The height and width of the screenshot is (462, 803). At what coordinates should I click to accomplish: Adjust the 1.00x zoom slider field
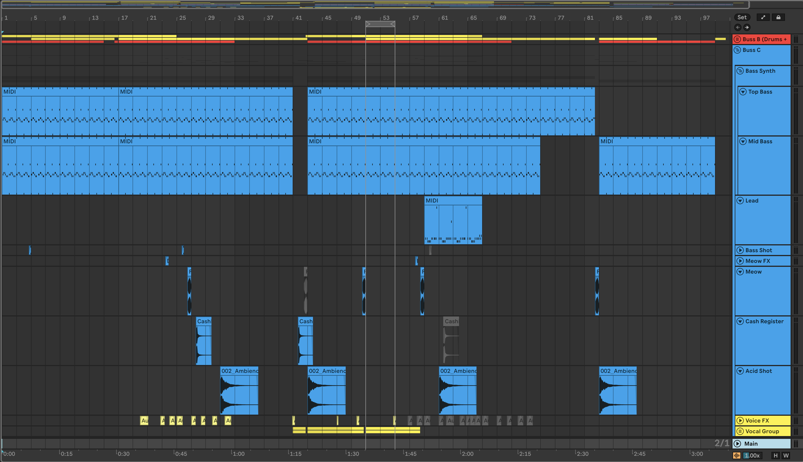(x=752, y=455)
